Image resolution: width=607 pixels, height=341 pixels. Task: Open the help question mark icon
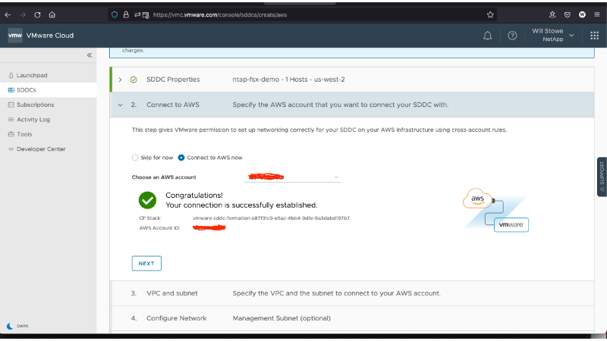tap(512, 36)
